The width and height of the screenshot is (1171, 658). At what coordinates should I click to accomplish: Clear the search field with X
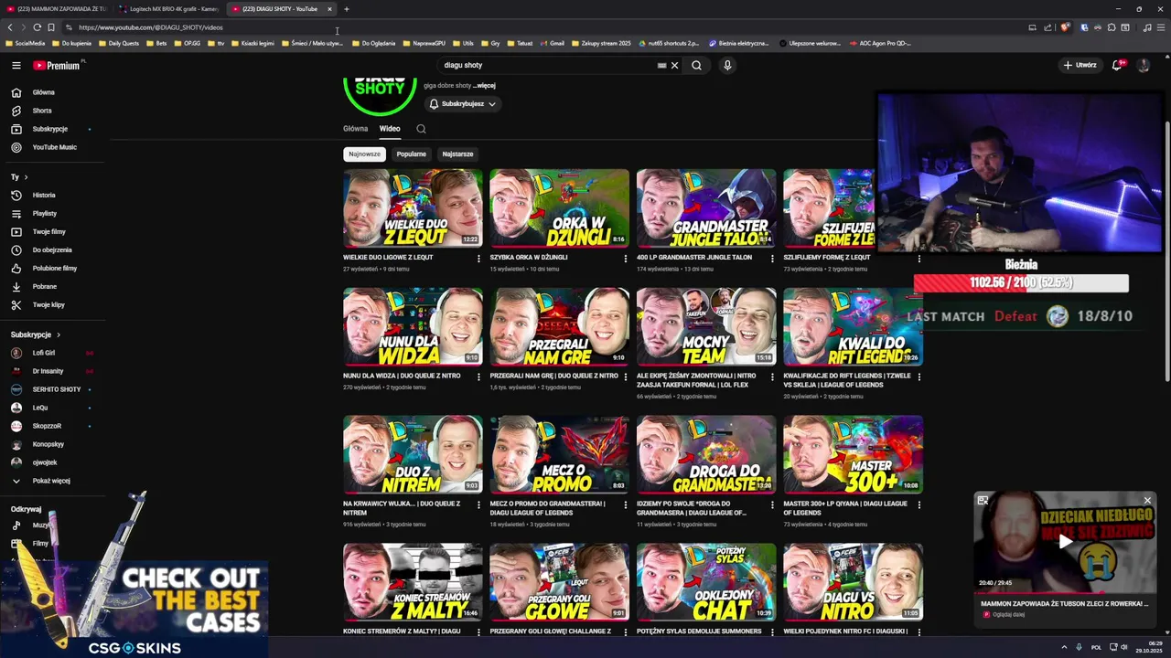click(x=674, y=65)
